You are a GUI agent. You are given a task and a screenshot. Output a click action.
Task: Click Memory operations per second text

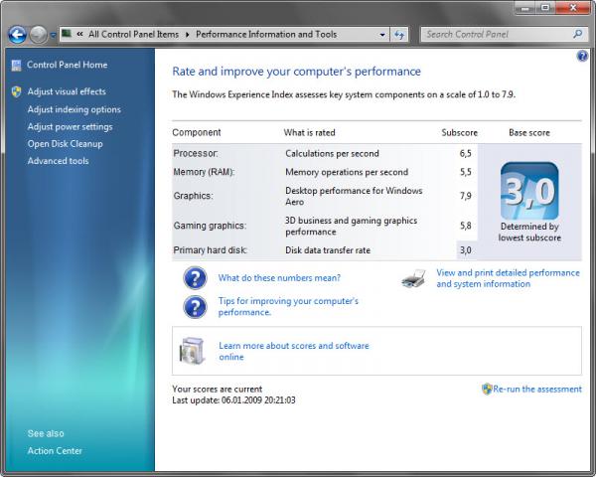pos(347,172)
